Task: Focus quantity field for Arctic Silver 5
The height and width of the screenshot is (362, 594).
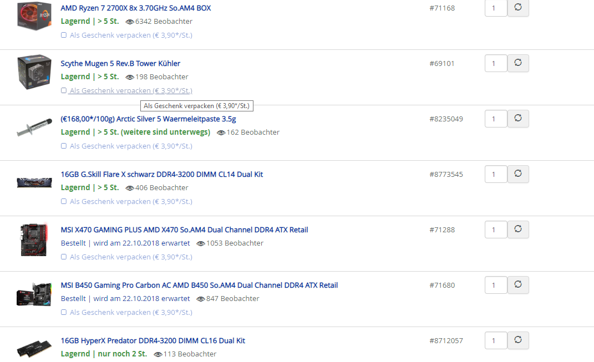Action: point(496,119)
